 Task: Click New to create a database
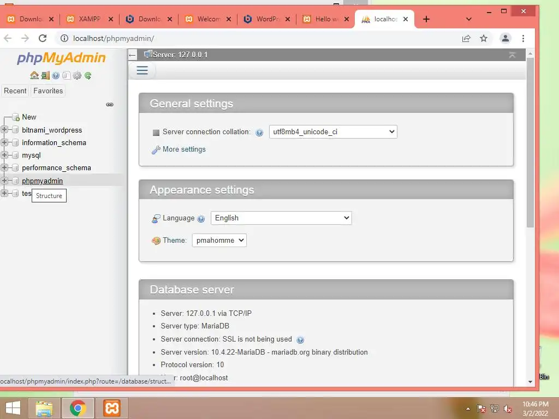point(29,117)
